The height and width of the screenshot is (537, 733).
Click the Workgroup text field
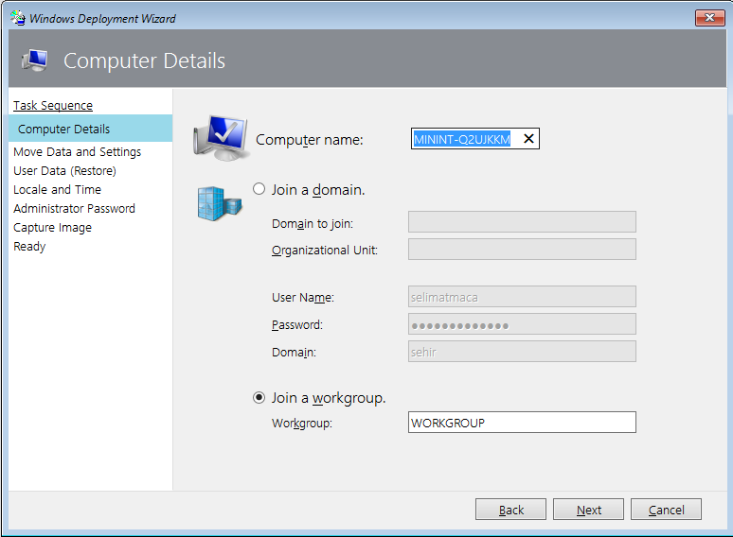[x=521, y=423]
